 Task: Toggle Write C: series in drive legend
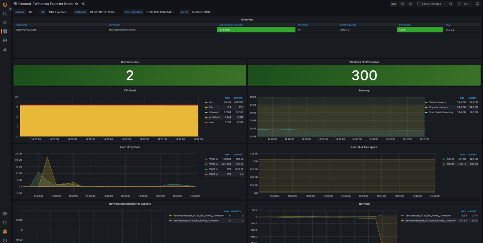(213, 159)
